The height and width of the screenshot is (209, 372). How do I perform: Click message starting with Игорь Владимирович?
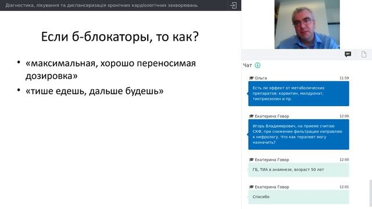point(299,134)
